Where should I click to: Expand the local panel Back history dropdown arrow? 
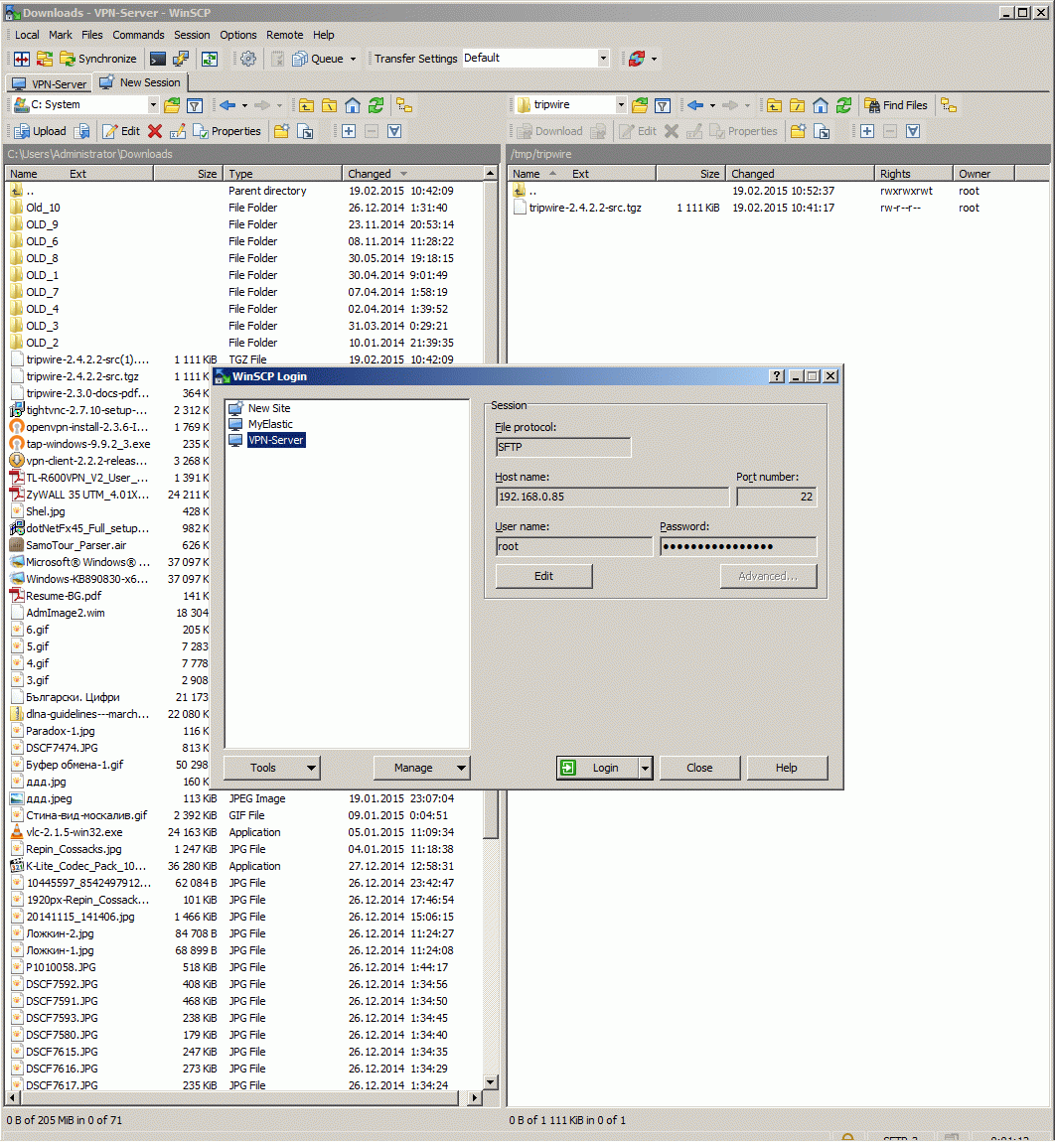pos(244,105)
